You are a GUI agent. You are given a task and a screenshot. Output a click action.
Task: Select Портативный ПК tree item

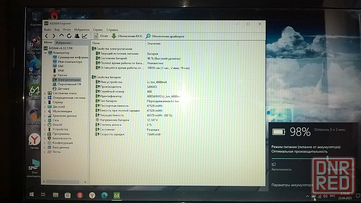pyautogui.click(x=67, y=84)
